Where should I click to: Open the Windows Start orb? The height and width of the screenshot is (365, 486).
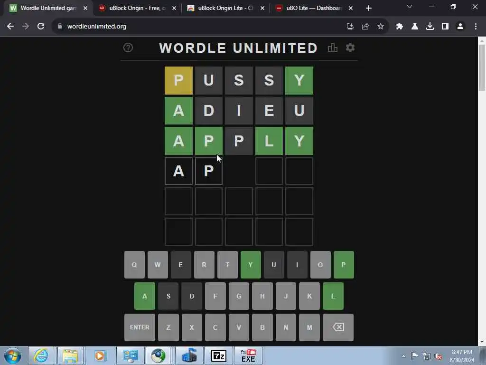click(13, 355)
